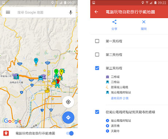Uncheck the 嵐山電鐵終點站到天龍寺 route checkbox
The height and width of the screenshot is (139, 168).
(x=97, y=112)
